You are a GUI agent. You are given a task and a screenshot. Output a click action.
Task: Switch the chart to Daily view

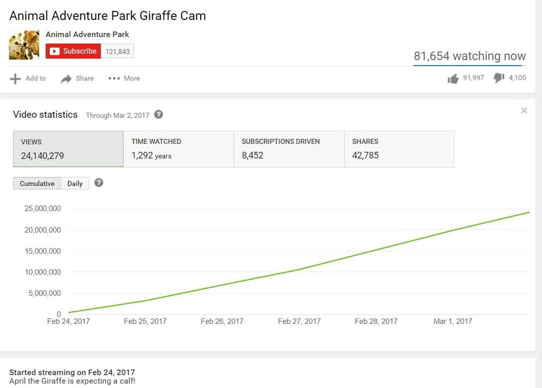click(75, 183)
